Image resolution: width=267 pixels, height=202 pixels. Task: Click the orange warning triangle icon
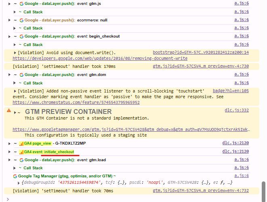click(9, 111)
